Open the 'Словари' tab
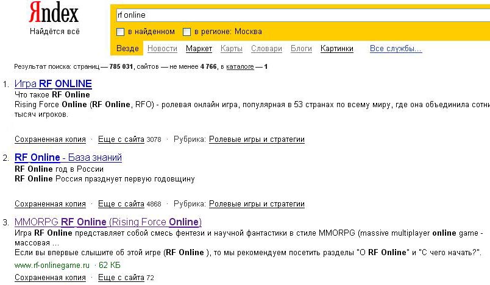This screenshot has width=490, height=285. coord(266,48)
